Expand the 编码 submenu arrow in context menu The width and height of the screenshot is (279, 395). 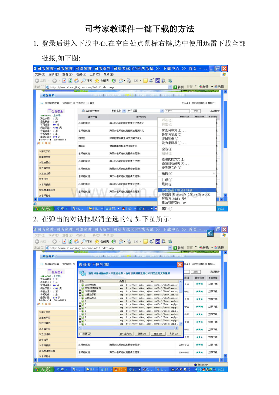[x=214, y=174]
